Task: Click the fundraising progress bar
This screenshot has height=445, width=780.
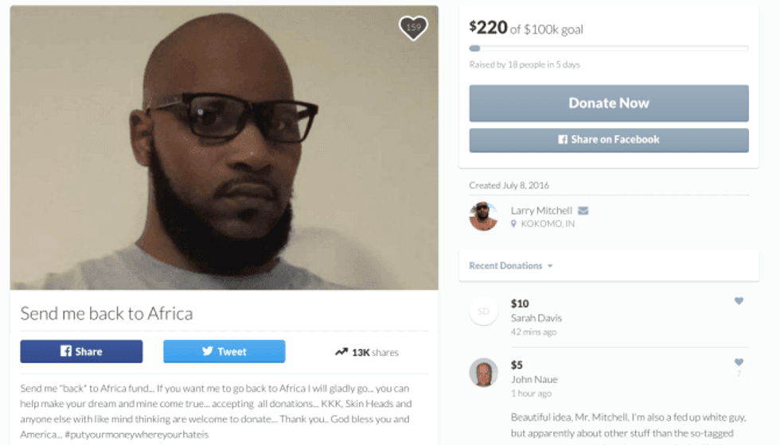Action: (609, 48)
